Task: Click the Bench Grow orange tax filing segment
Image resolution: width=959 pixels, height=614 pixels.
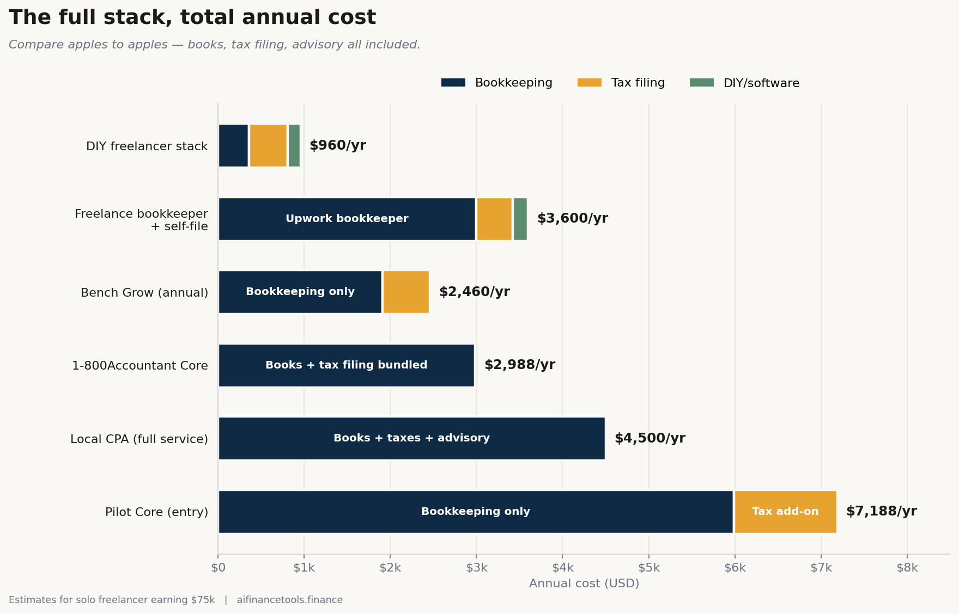Action: coord(406,292)
